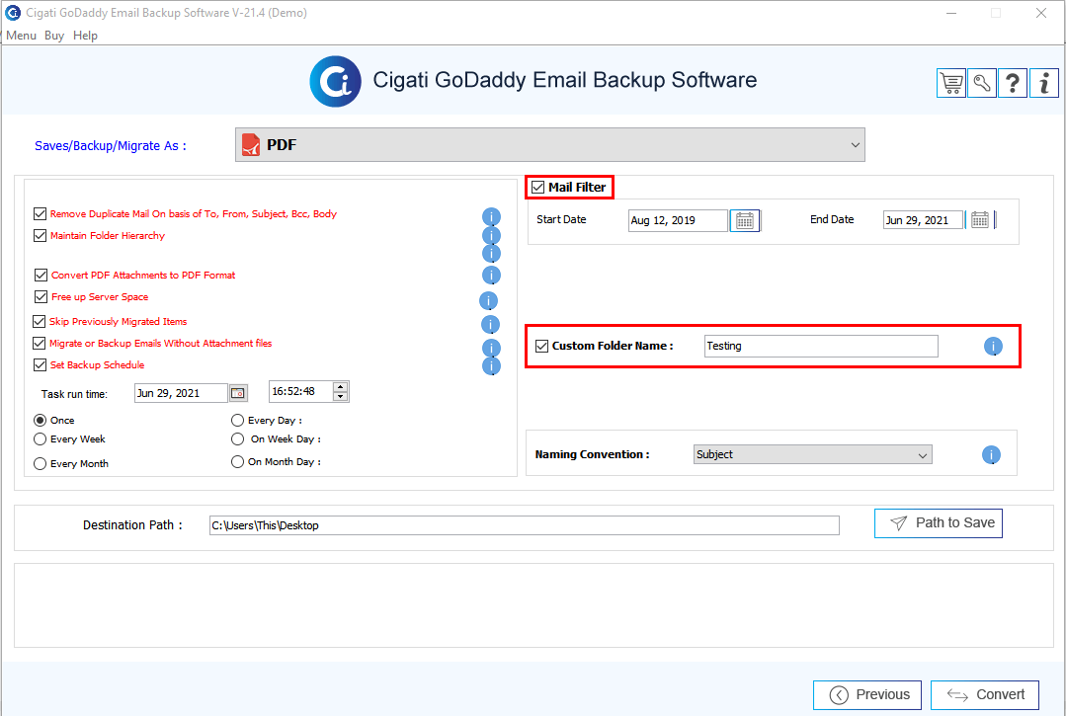The image size is (1066, 716).
Task: Click the 16:52:48 time field
Action: (x=300, y=392)
